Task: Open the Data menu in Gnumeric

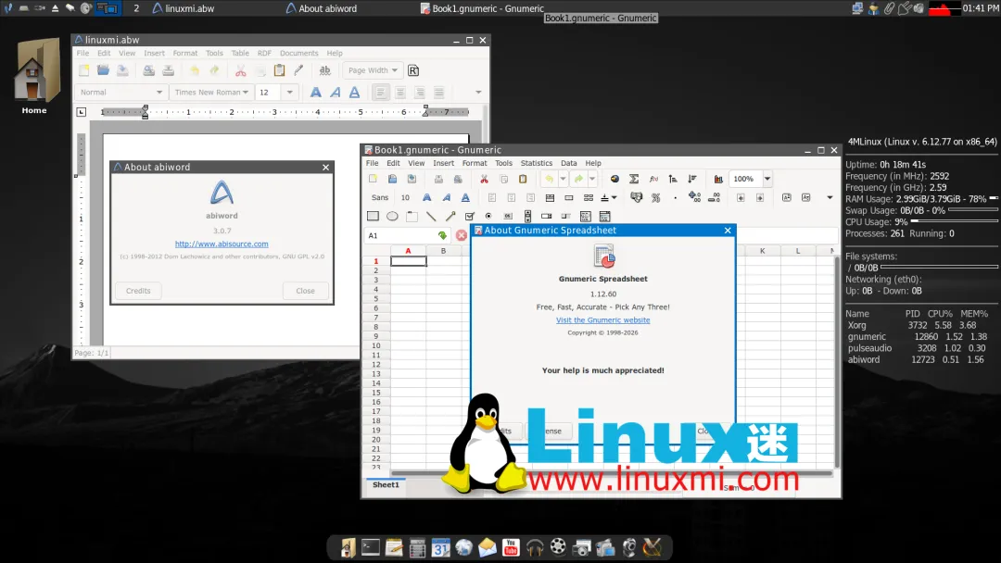Action: pos(569,163)
